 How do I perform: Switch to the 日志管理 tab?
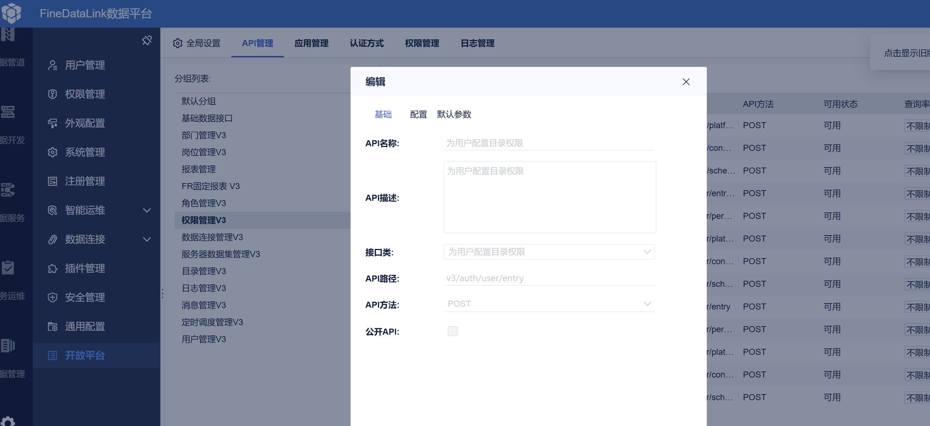pos(478,43)
